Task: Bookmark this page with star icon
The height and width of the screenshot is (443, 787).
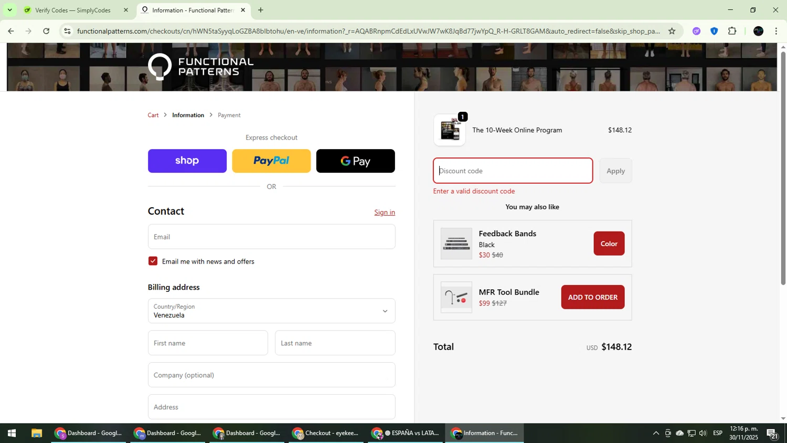Action: (x=672, y=31)
